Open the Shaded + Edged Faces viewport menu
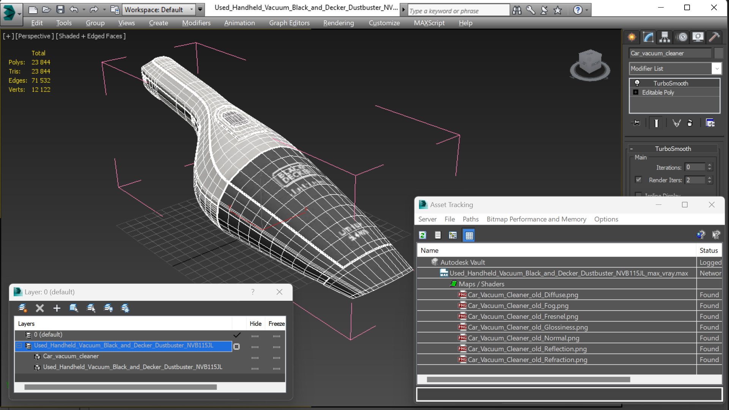This screenshot has height=410, width=729. (x=91, y=36)
